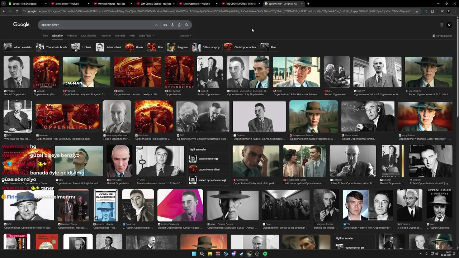Bookmark this page with the star

tap(417, 11)
